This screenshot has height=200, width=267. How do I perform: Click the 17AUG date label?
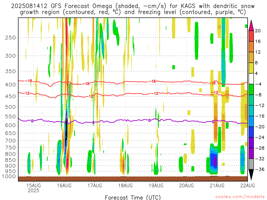pos(95,185)
